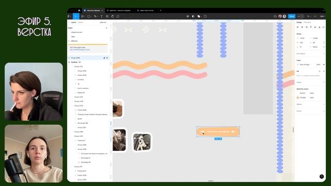Toggle the constrain proportions icon

(x=324, y=42)
